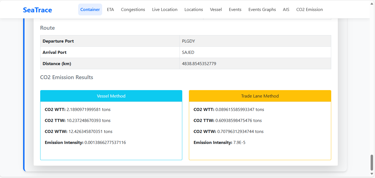Switch to the ETA tab
The height and width of the screenshot is (178, 375).
click(x=110, y=9)
